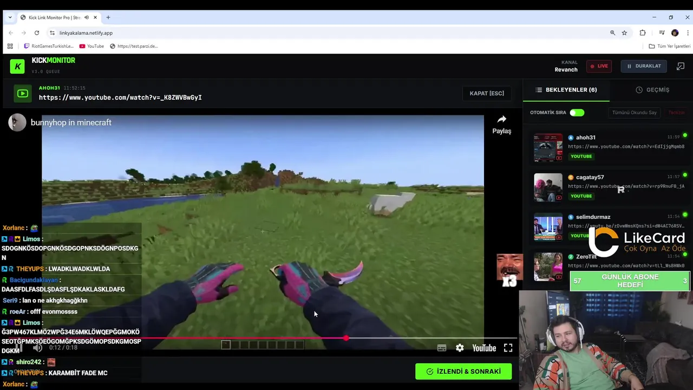Click the YouTube logo in player bar

point(484,348)
